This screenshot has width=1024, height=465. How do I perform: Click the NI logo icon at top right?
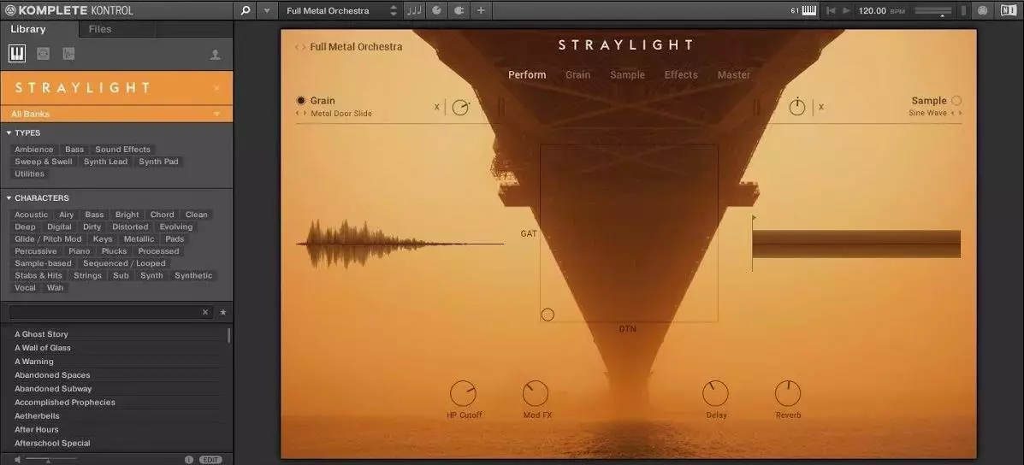click(x=1009, y=10)
